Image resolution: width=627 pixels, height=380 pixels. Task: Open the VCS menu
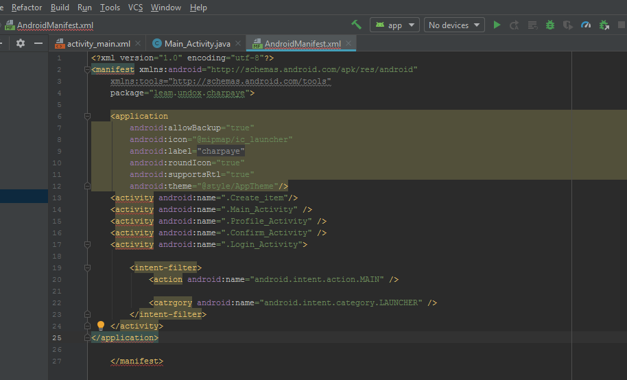tap(135, 8)
